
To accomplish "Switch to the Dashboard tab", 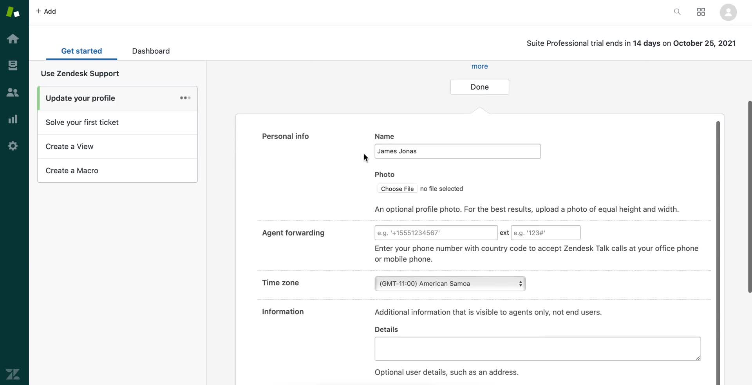I will (x=151, y=51).
